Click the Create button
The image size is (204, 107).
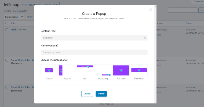point(101,94)
